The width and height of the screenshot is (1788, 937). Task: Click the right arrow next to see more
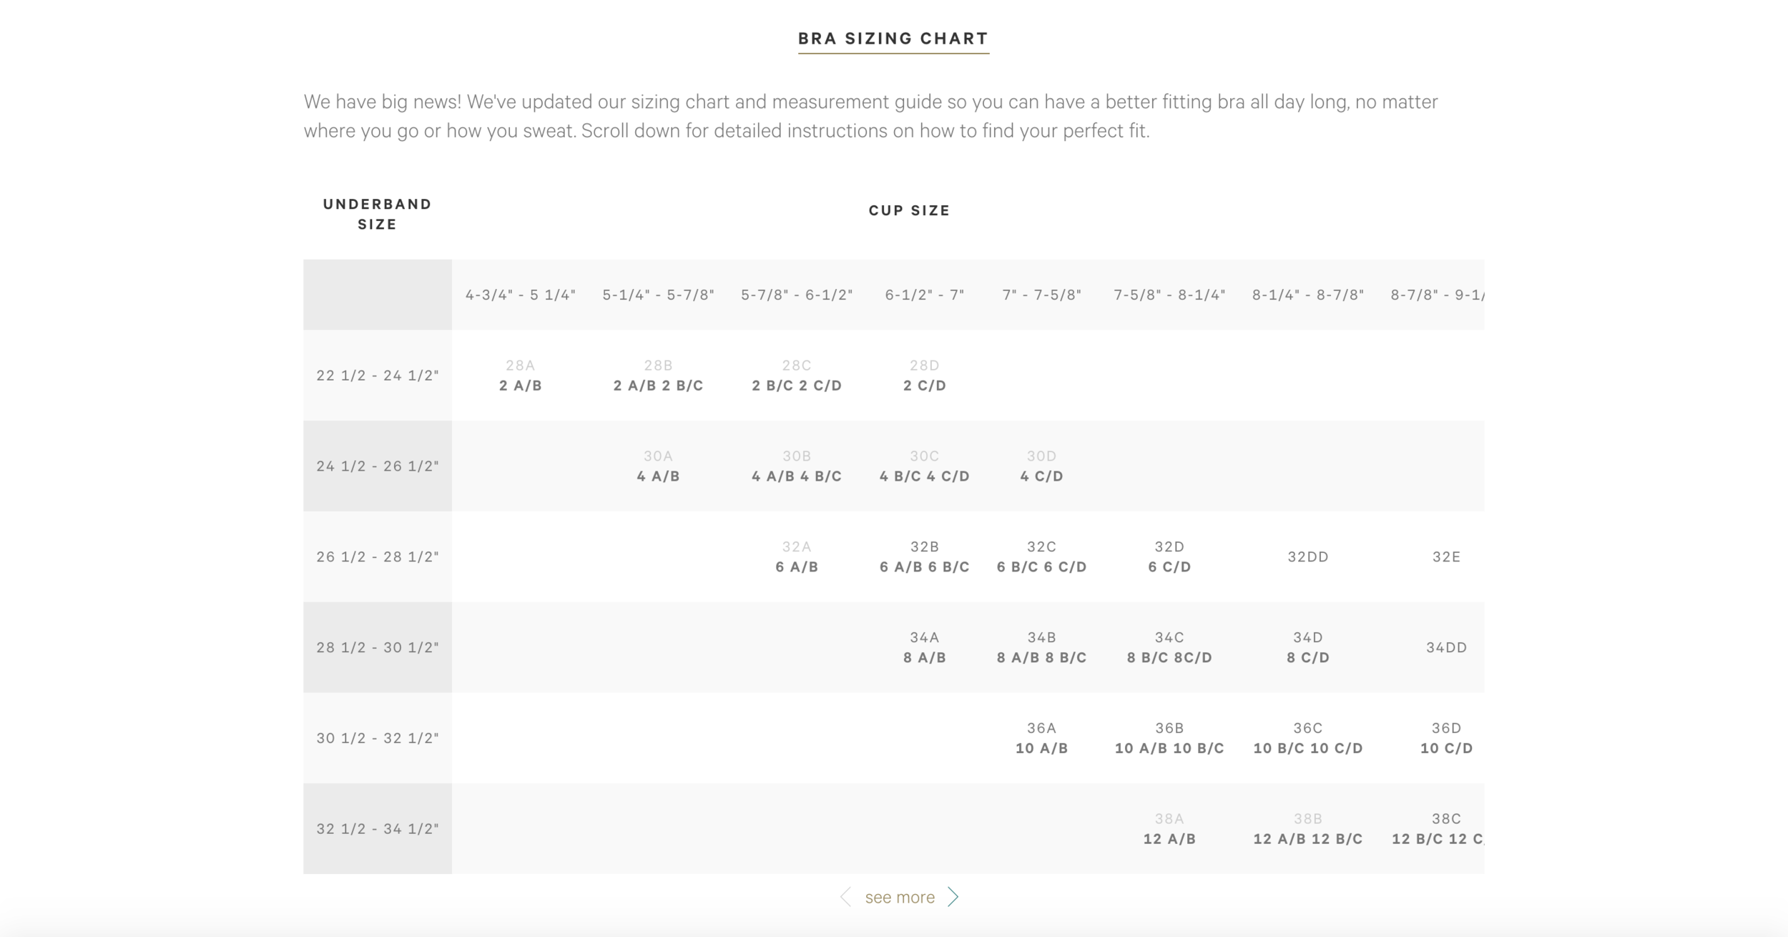953,897
